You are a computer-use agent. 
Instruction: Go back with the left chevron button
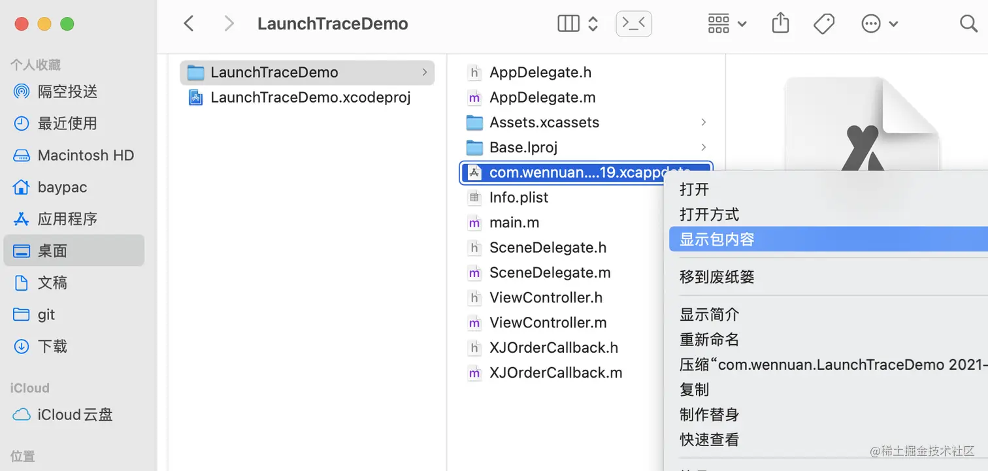[189, 24]
